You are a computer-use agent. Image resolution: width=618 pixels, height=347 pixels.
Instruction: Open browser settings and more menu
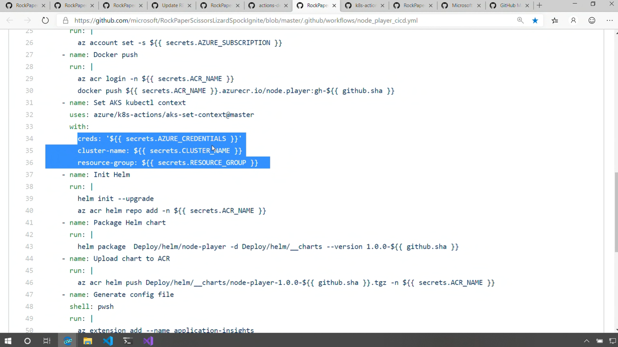click(609, 20)
